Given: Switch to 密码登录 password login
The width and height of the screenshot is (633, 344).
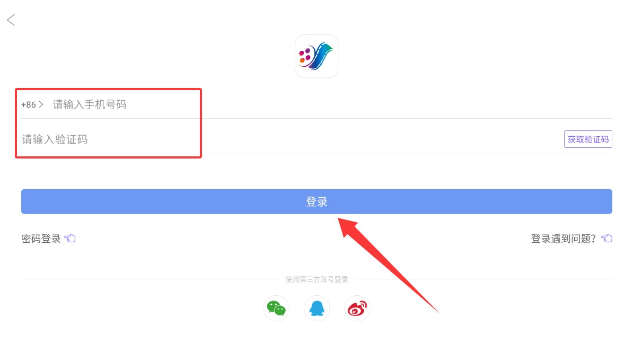Looking at the screenshot, I should click(41, 239).
